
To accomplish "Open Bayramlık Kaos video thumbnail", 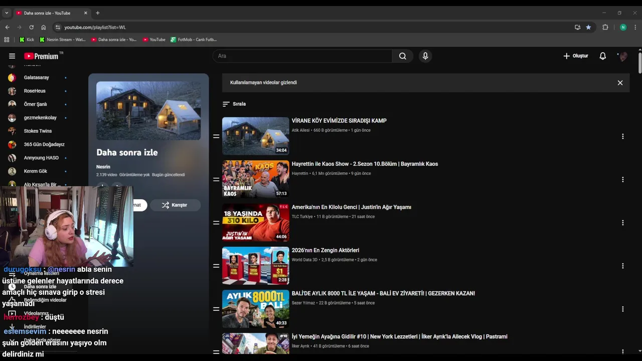I will coord(256,179).
